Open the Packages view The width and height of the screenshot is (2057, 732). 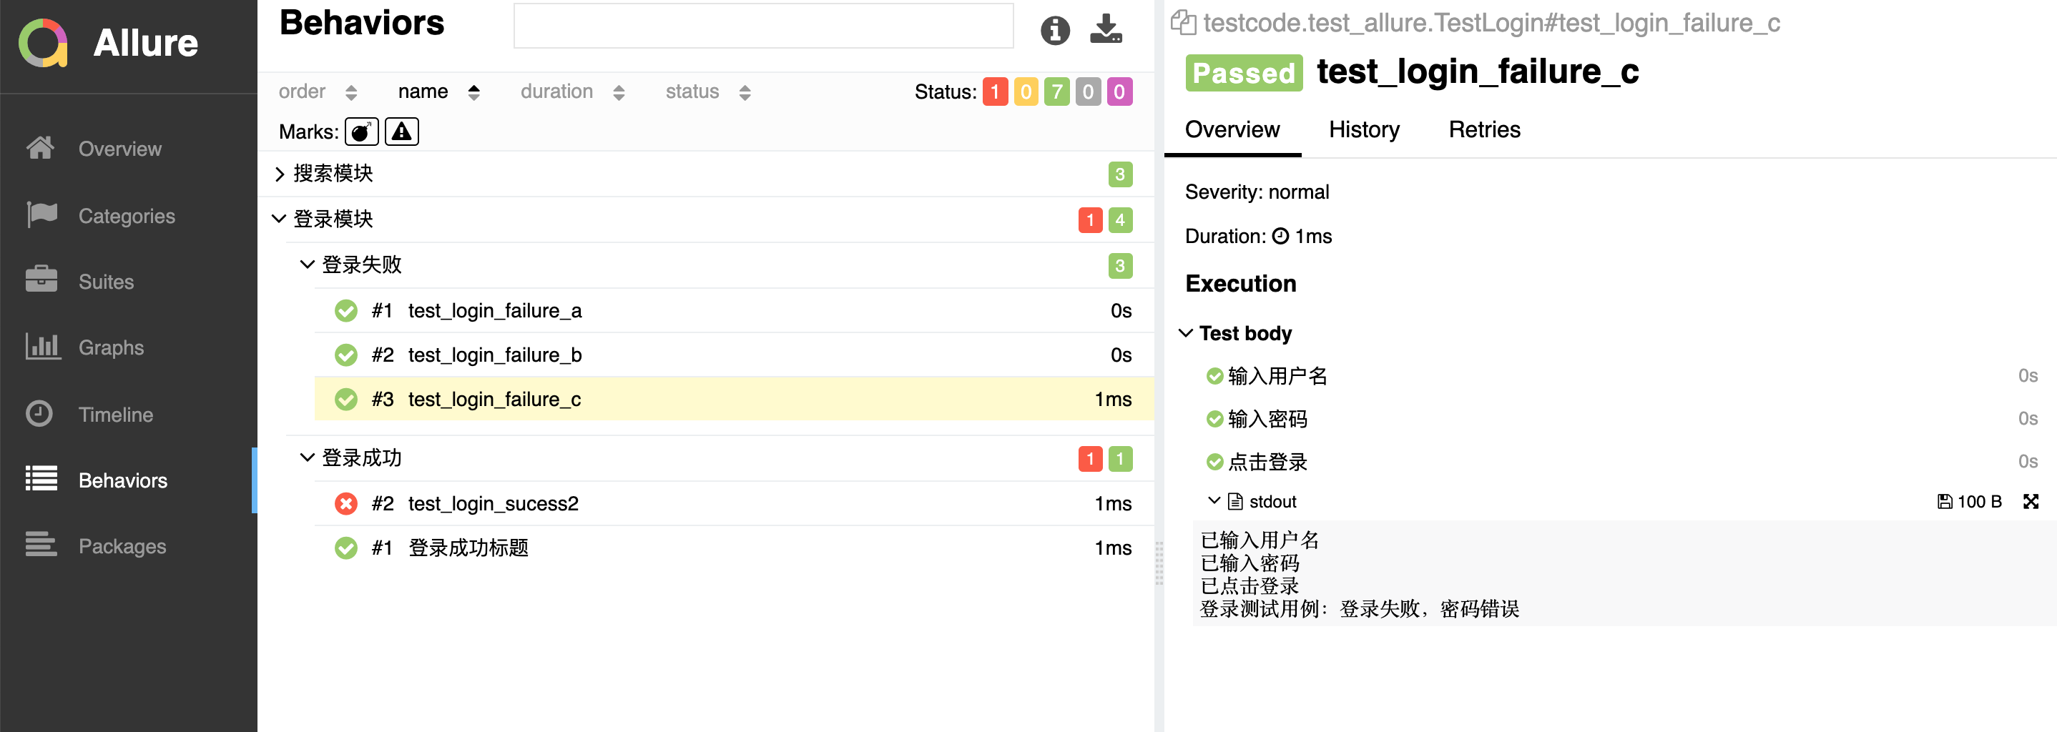click(122, 546)
